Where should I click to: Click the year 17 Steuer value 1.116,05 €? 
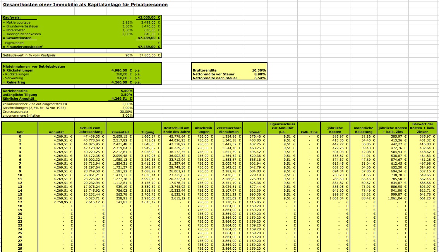(256, 202)
